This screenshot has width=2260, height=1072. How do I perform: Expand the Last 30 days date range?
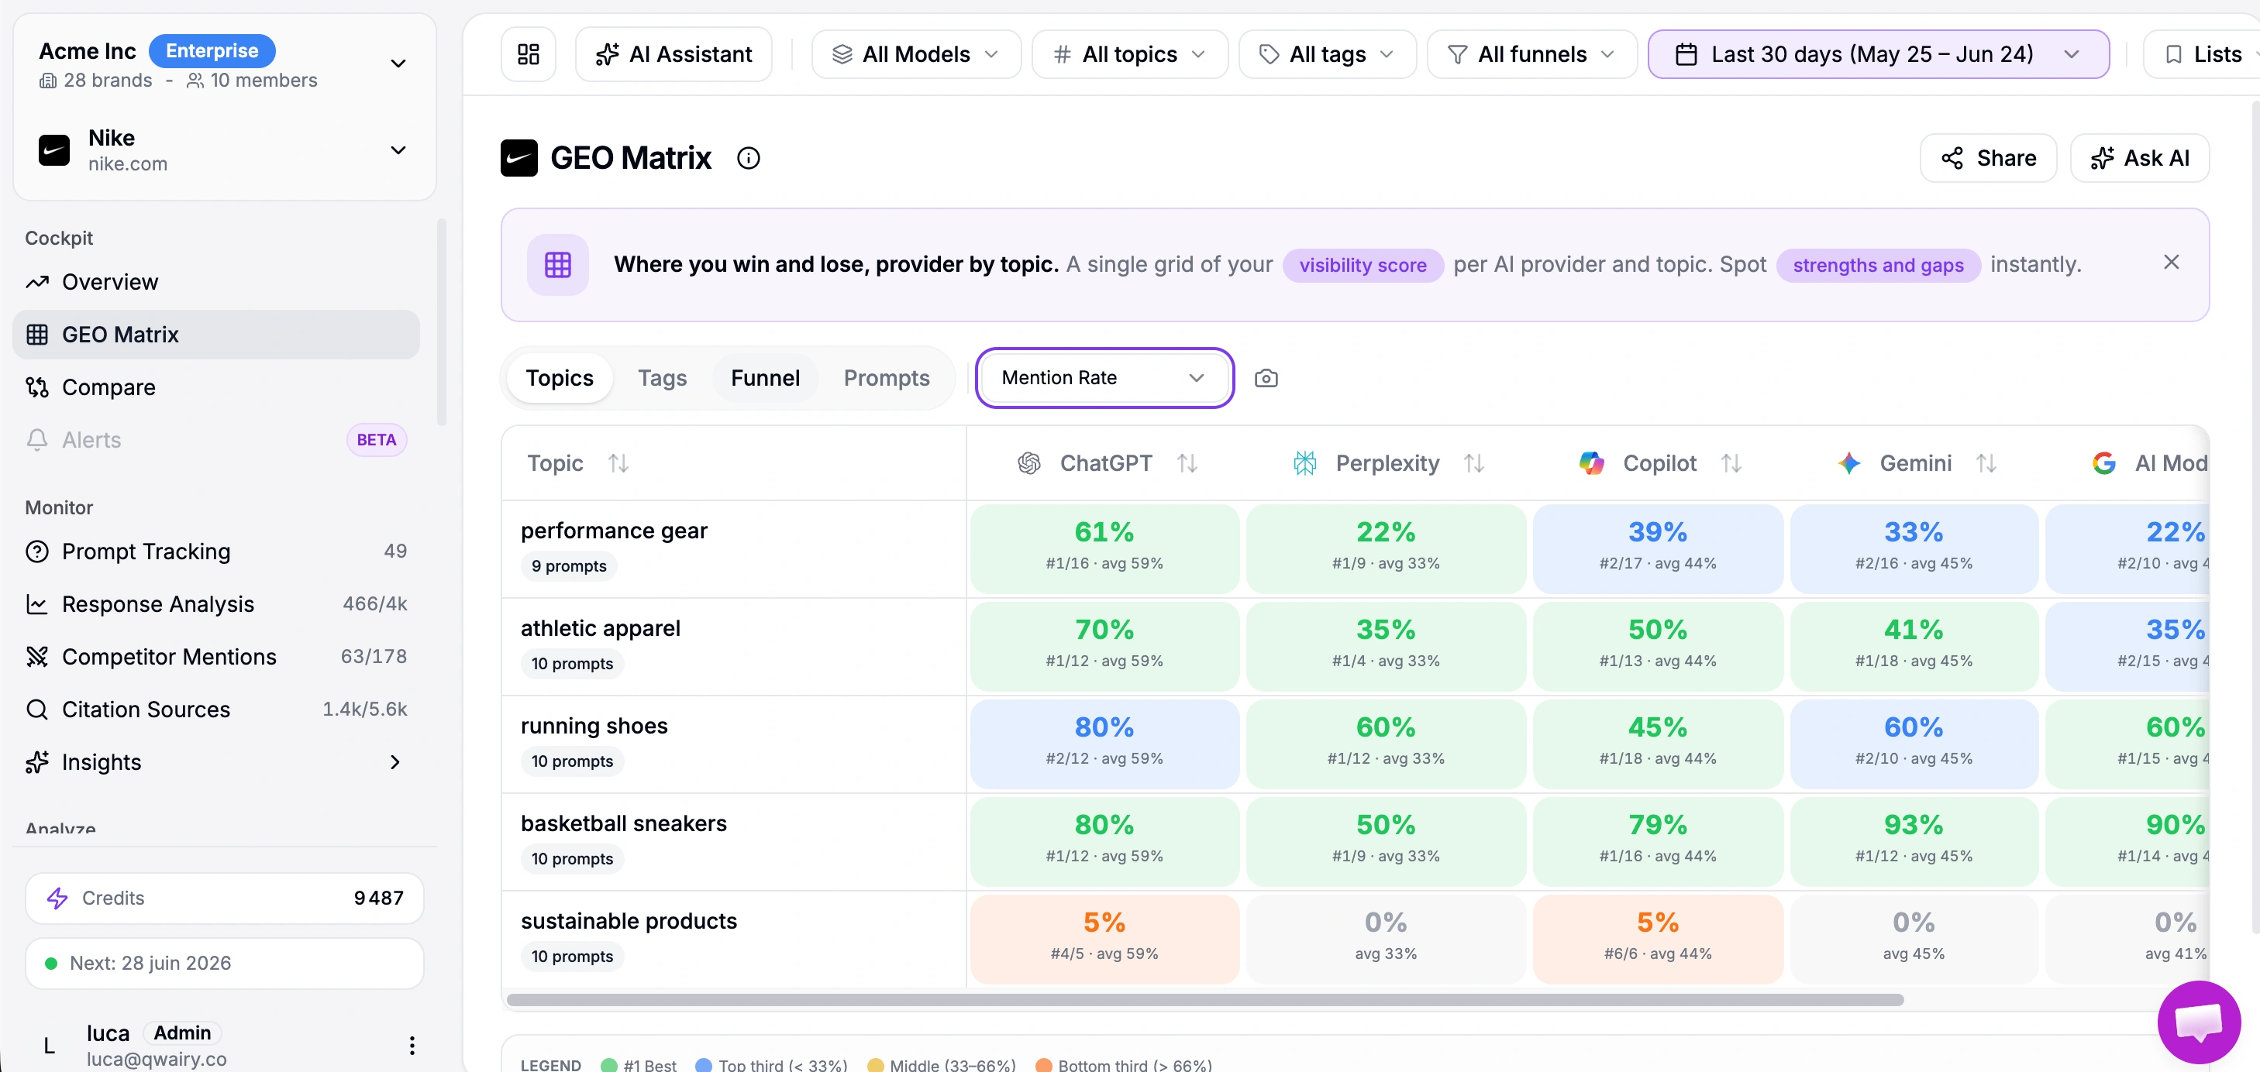pos(1877,54)
